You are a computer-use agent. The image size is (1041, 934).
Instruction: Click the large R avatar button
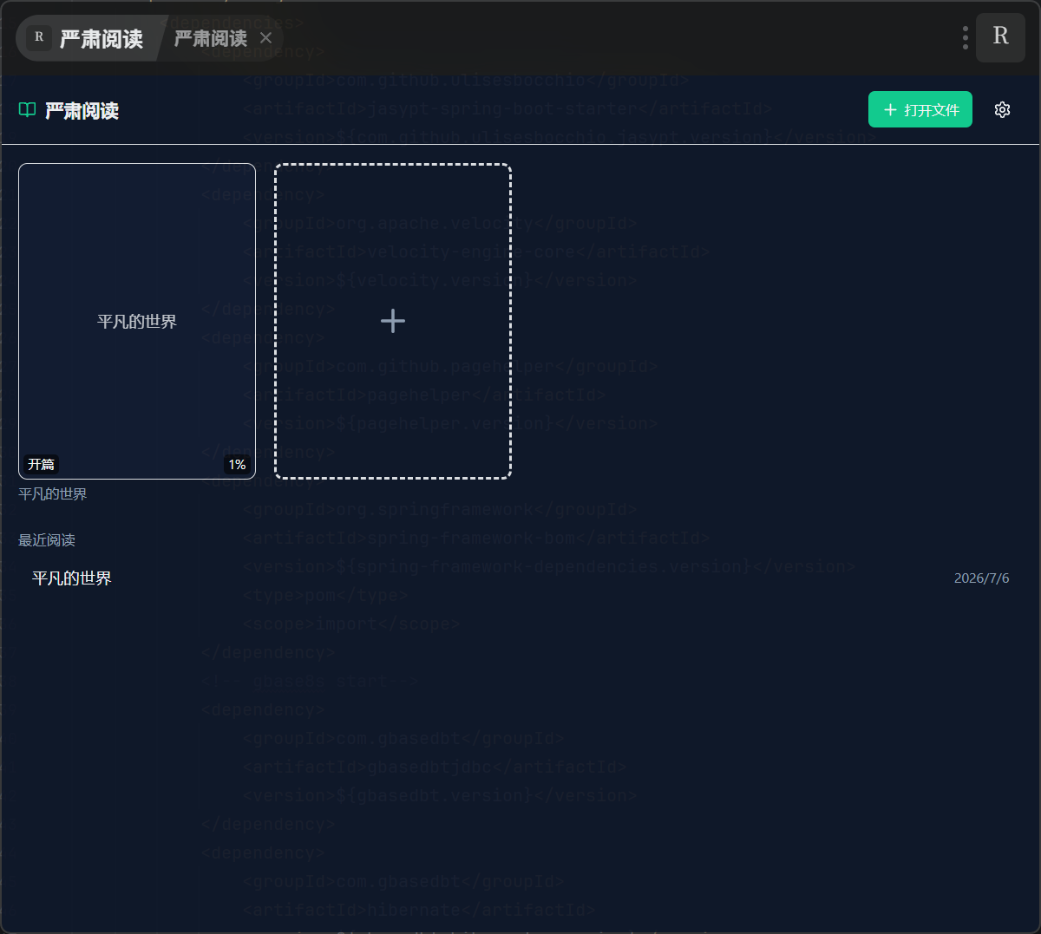[x=1000, y=37]
